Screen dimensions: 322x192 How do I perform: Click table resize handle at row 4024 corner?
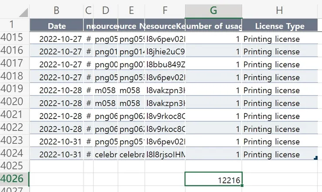point(315,159)
